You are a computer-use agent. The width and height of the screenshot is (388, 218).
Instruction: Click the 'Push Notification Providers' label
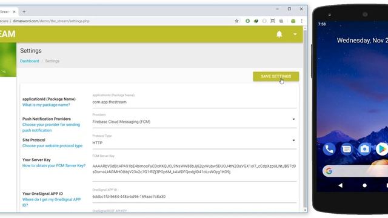[x=47, y=119]
